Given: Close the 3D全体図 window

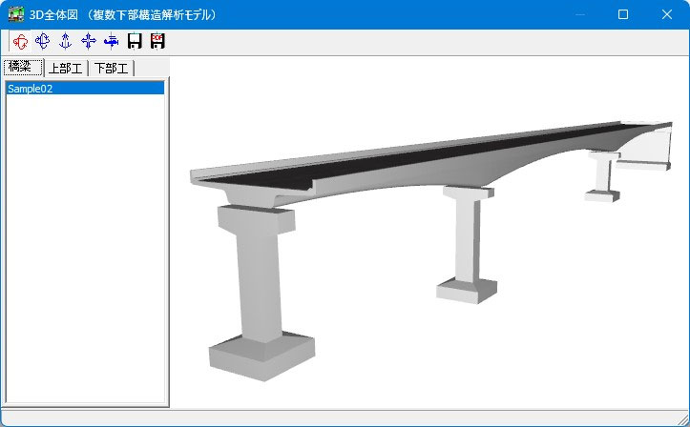Looking at the screenshot, I should [x=667, y=14].
